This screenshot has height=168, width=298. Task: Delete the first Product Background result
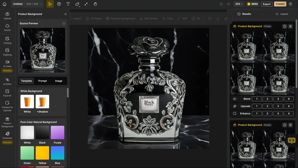click(290, 26)
